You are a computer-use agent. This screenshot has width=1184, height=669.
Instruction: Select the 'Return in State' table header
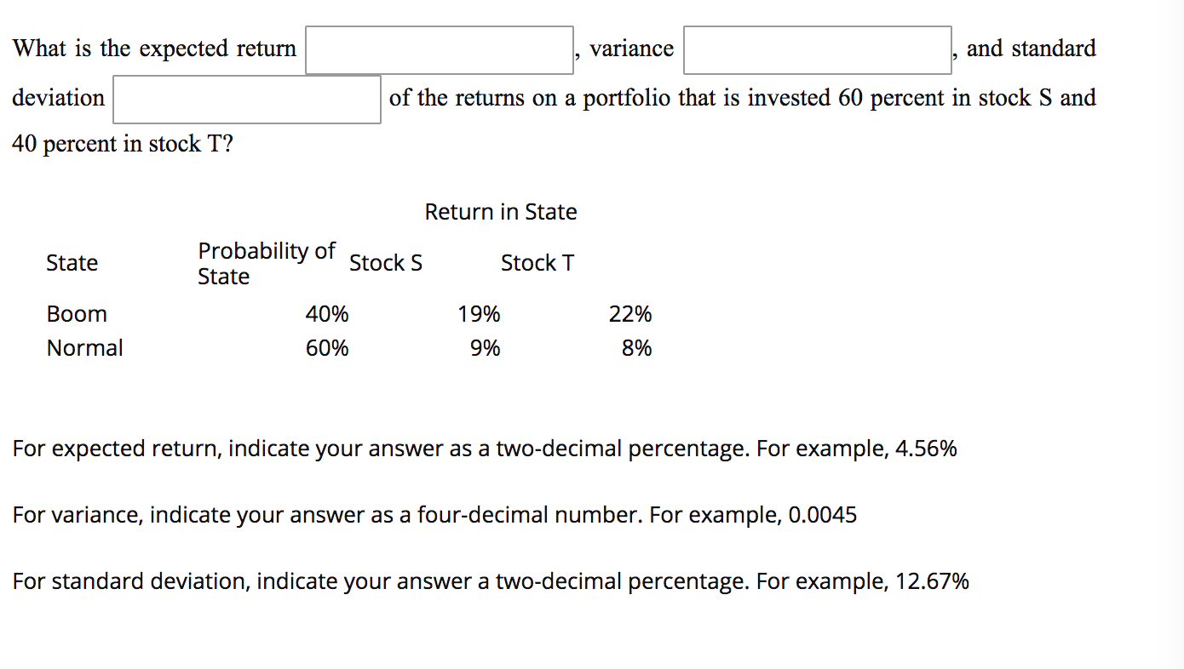pyautogui.click(x=501, y=212)
